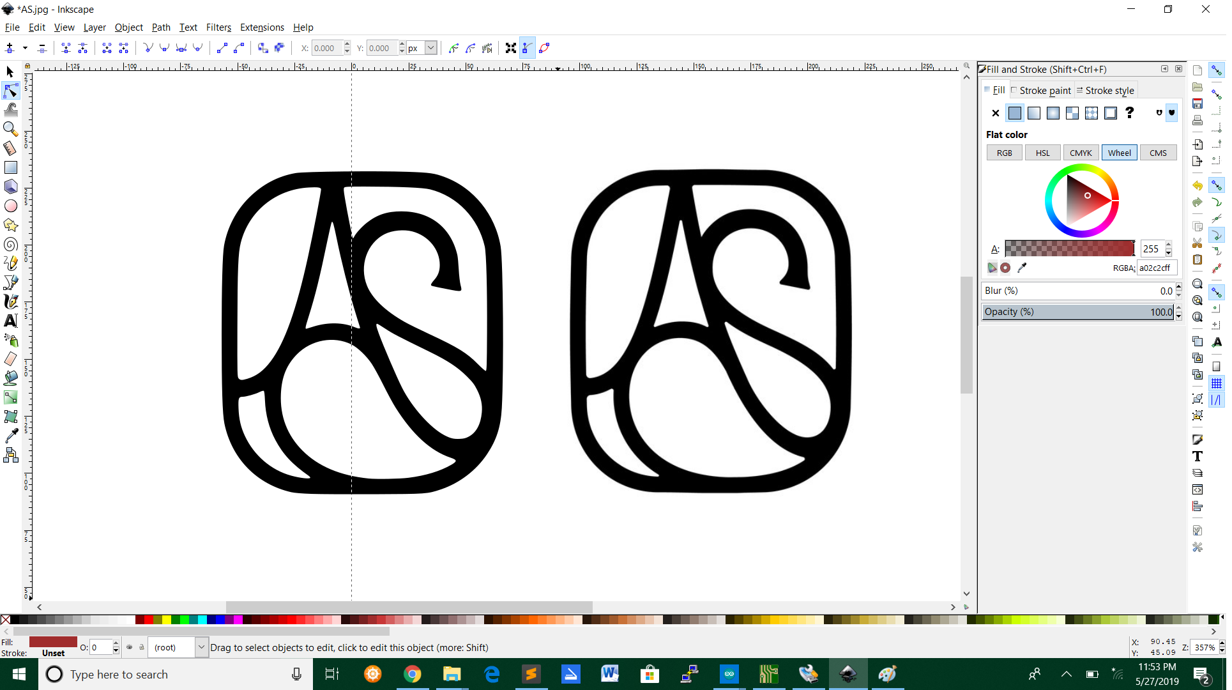The width and height of the screenshot is (1232, 690).
Task: Open the Extensions menu
Action: (262, 27)
